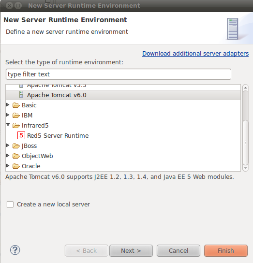The width and height of the screenshot is (253, 263).
Task: Select the IBM tree label
Action: click(x=27, y=116)
